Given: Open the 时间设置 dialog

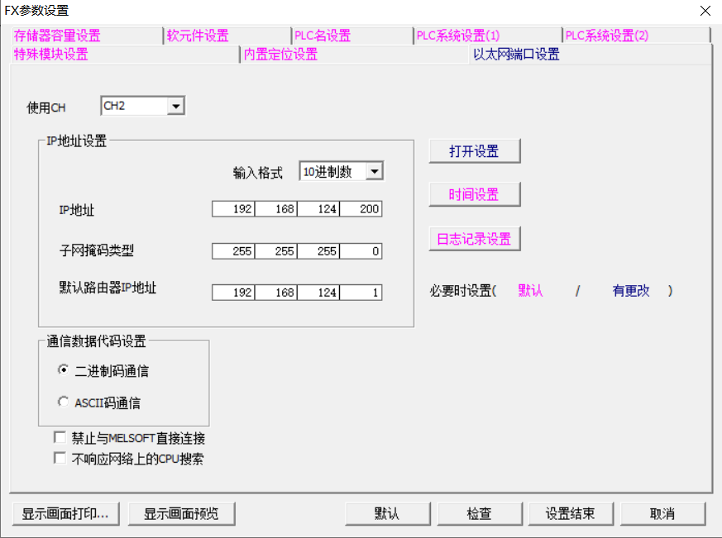Looking at the screenshot, I should (x=474, y=193).
